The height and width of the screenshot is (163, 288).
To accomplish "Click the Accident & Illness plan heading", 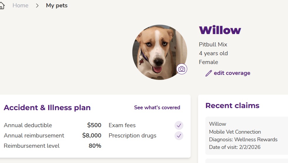I will (47, 108).
